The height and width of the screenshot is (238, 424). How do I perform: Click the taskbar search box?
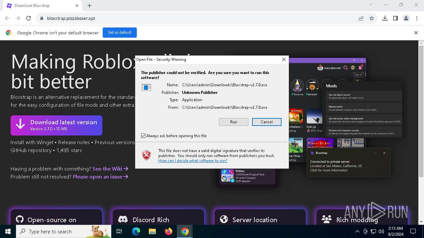point(64,231)
